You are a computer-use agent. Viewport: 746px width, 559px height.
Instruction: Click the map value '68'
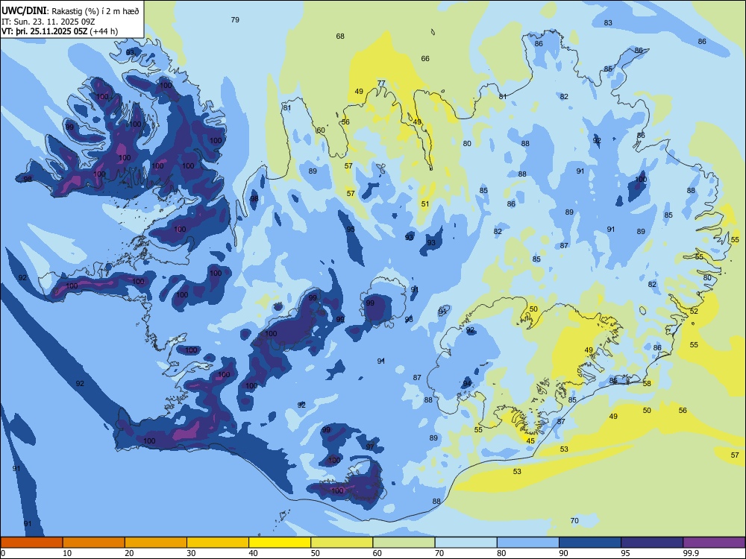coord(340,36)
